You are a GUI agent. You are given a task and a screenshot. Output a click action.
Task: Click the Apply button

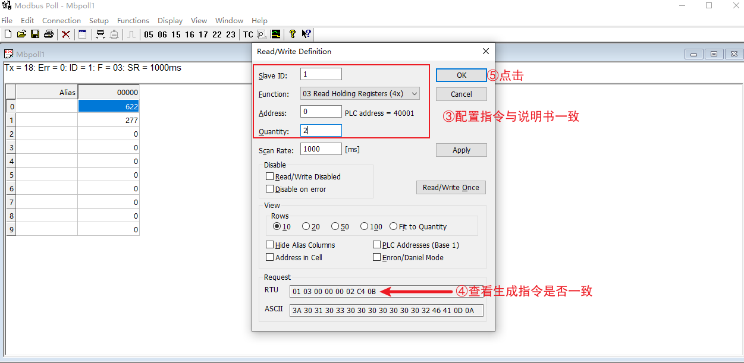(461, 150)
